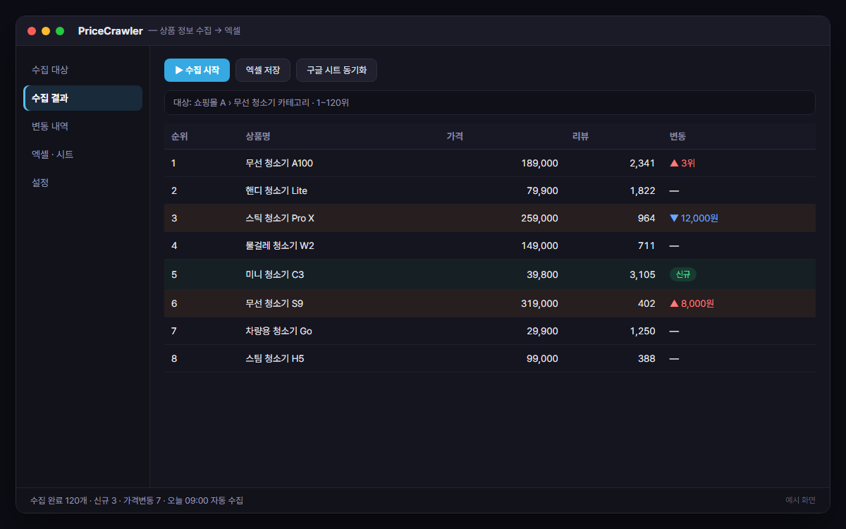Click the ▲ 3위 rank change
Viewport: 846px width, 529px height.
682,163
